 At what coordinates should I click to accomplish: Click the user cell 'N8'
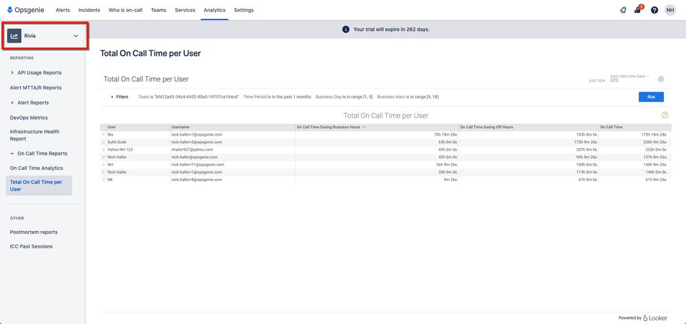pyautogui.click(x=109, y=180)
